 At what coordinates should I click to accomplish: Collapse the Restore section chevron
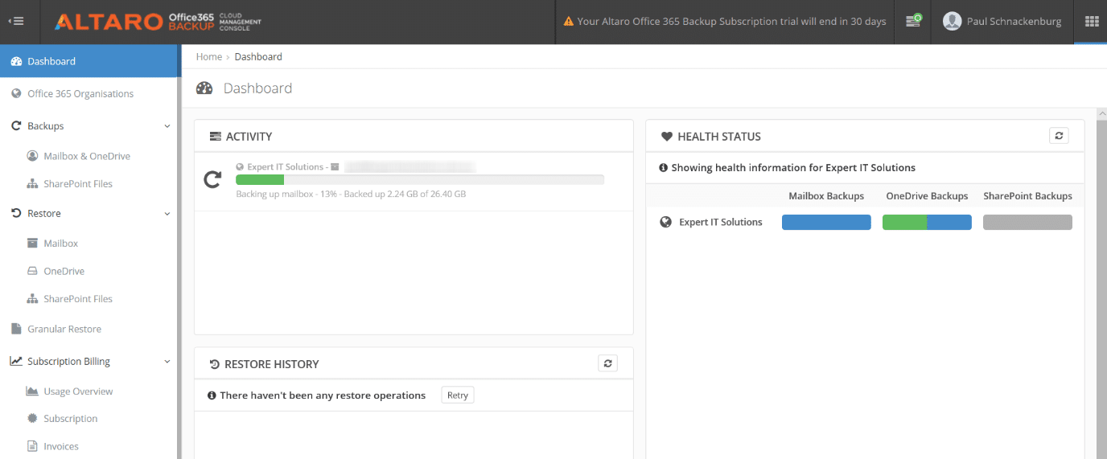167,214
